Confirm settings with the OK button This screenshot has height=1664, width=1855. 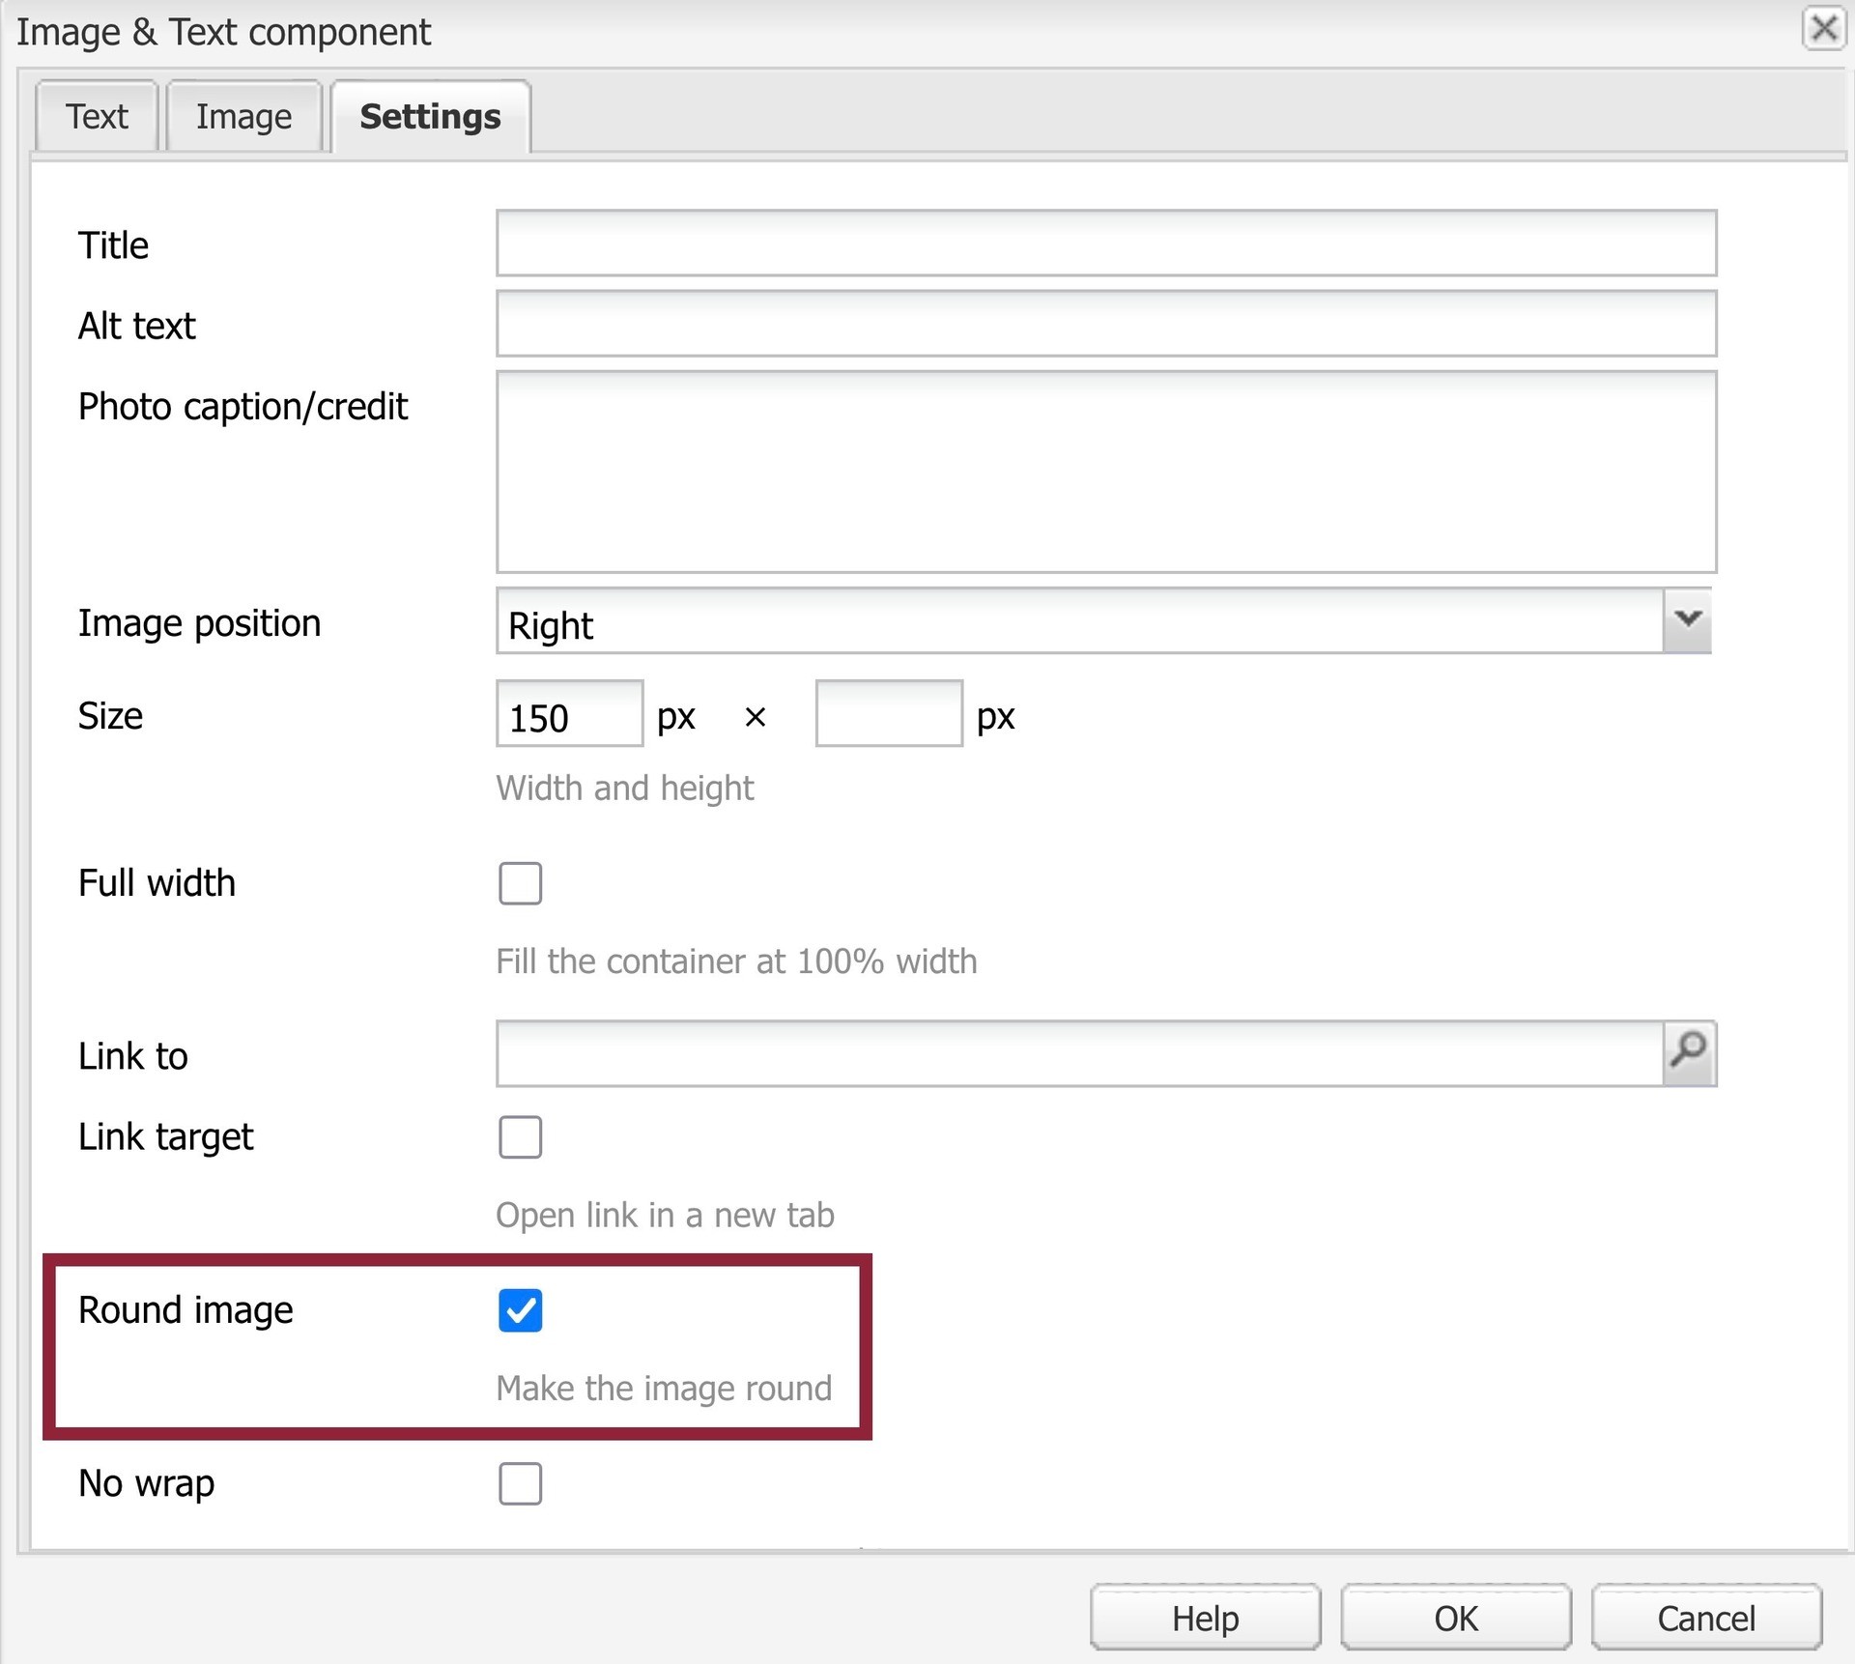click(x=1456, y=1618)
